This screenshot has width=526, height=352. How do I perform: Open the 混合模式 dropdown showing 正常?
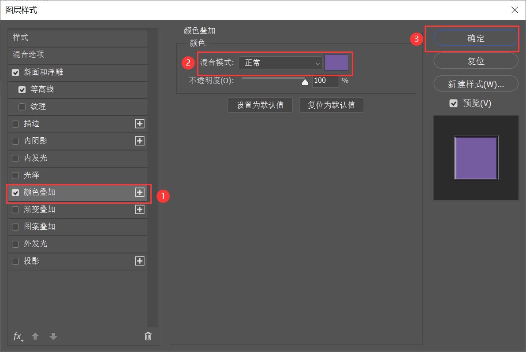click(x=280, y=63)
